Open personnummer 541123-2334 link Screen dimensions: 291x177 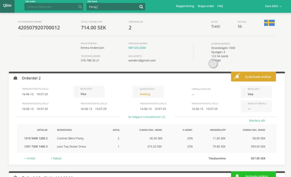click(137, 48)
